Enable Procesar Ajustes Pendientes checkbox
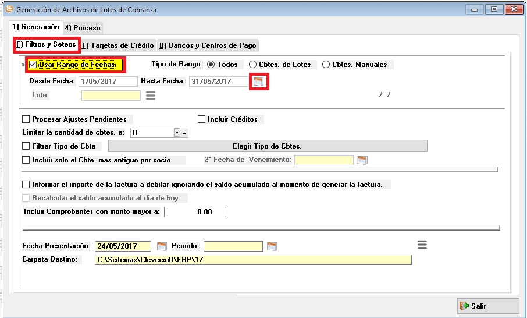 click(26, 119)
